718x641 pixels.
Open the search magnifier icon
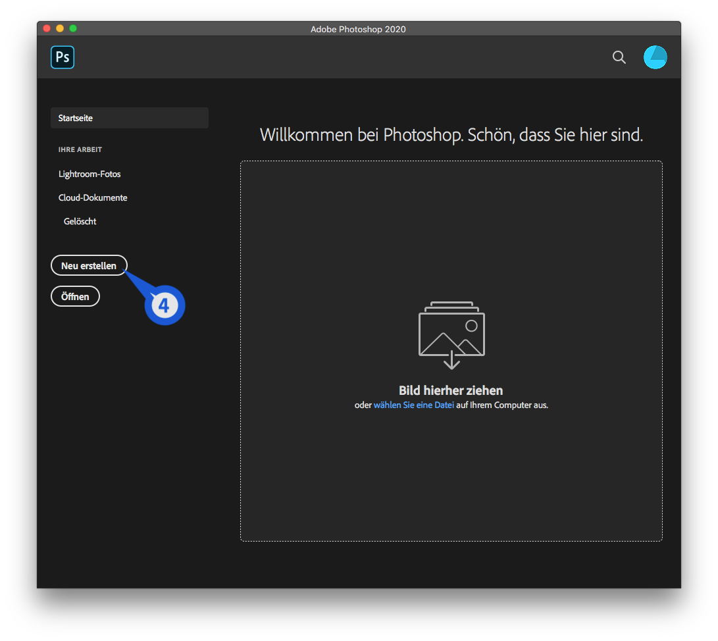pyautogui.click(x=619, y=57)
